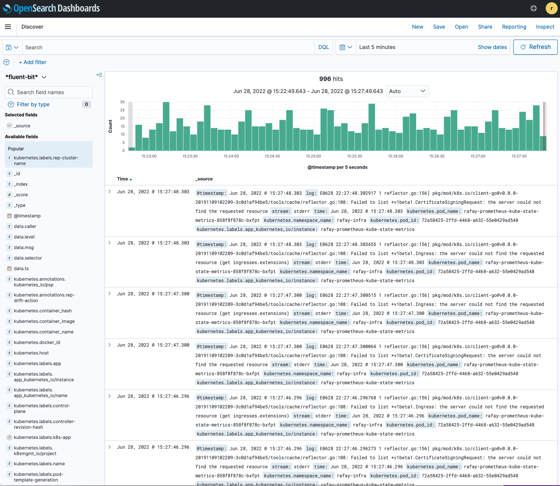
Task: Click the _score number type icon
Action: click(x=9, y=195)
